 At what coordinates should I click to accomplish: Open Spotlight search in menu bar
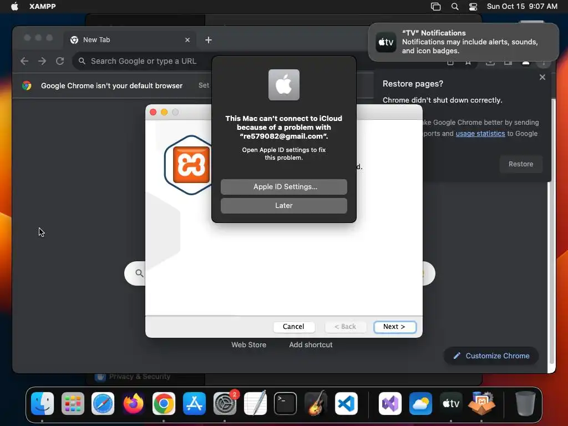point(455,6)
